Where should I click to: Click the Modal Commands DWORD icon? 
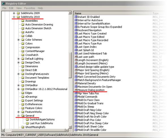pos(76,97)
